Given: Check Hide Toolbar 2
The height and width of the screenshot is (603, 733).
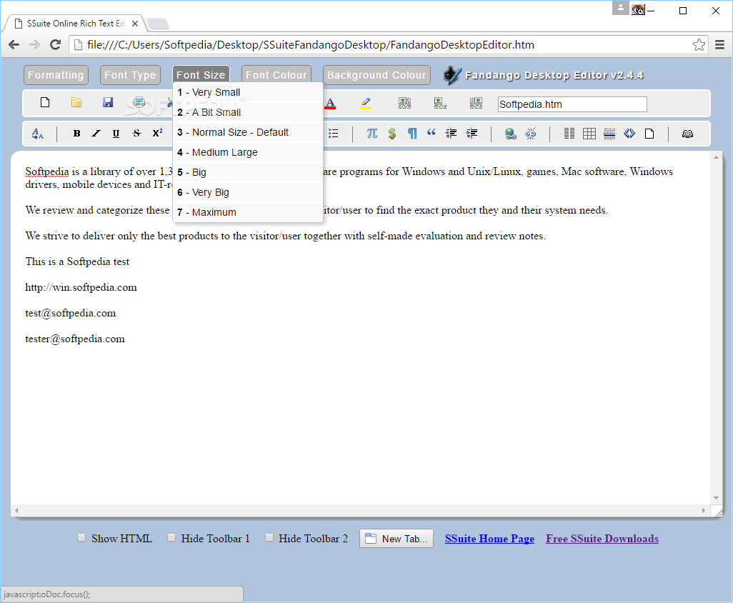Looking at the screenshot, I should tap(269, 537).
